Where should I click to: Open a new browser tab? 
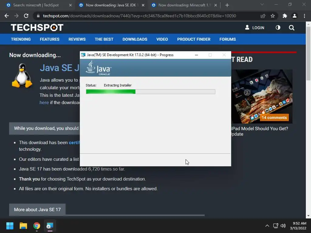tap(227, 5)
